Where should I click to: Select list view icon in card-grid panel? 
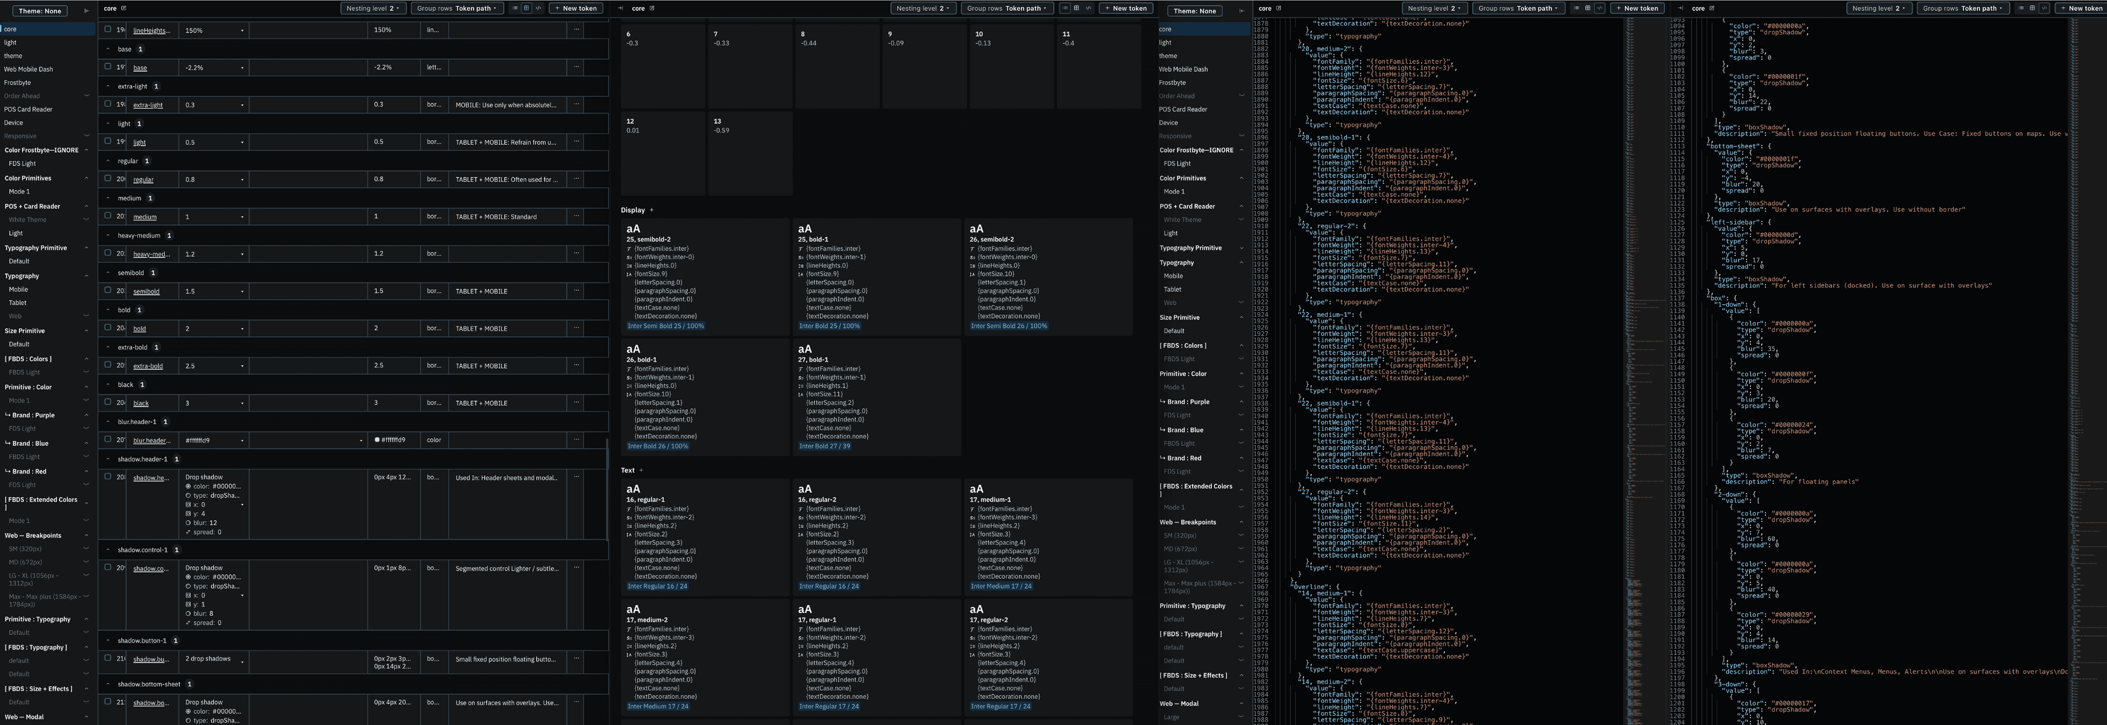1065,8
